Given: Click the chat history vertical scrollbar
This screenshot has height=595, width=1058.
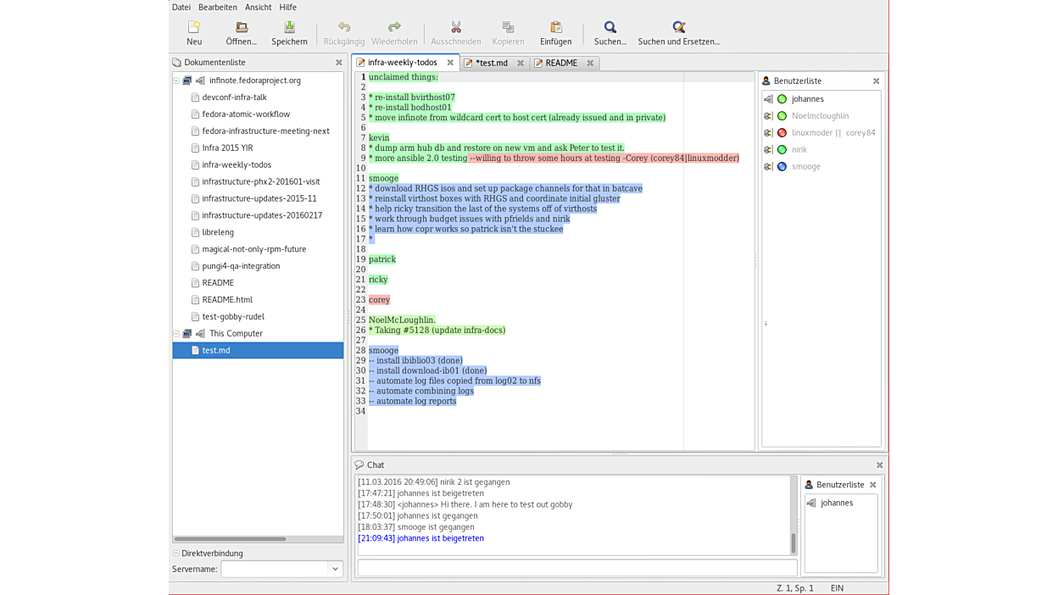Looking at the screenshot, I should pos(793,542).
